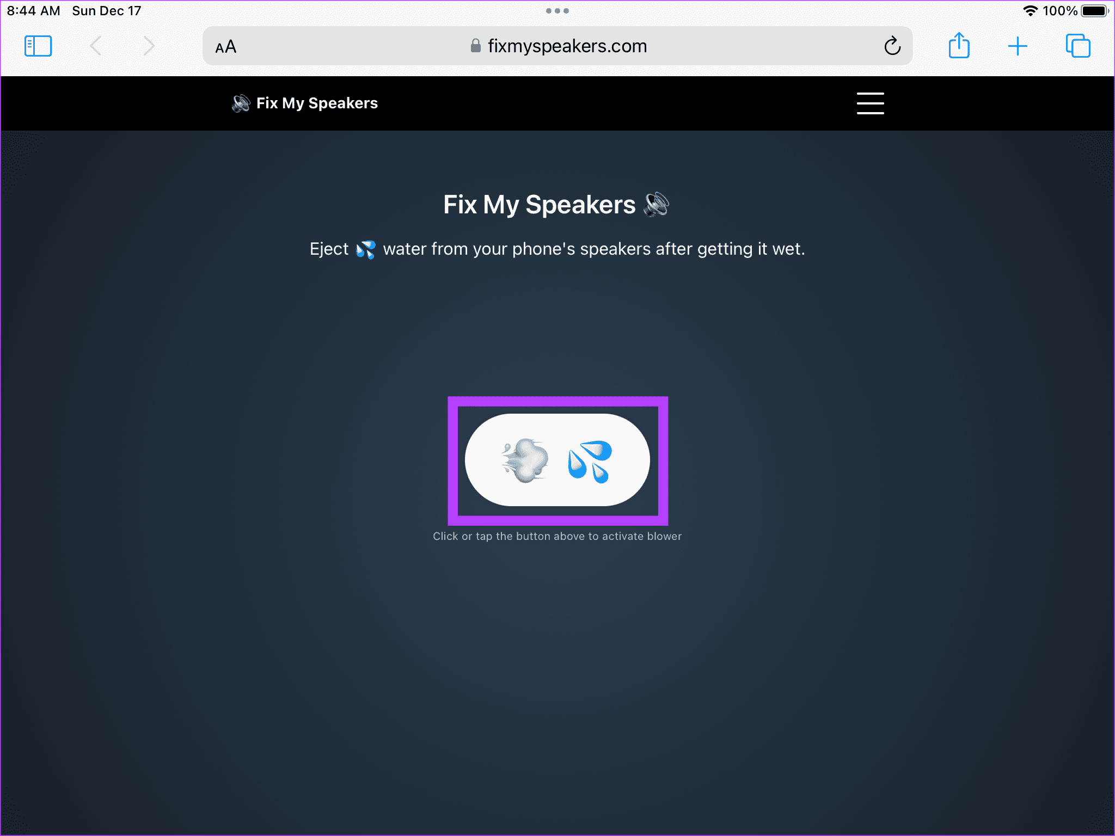Select the fixmyspeakers.com URL field
Viewport: 1115px width, 836px height.
[559, 46]
